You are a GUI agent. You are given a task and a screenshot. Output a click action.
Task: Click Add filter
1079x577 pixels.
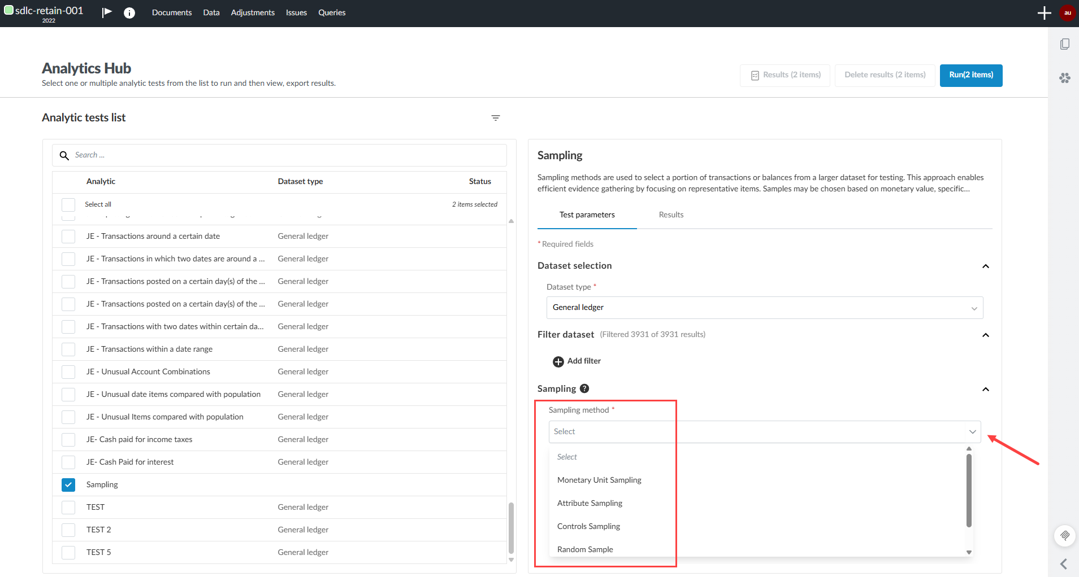click(577, 361)
